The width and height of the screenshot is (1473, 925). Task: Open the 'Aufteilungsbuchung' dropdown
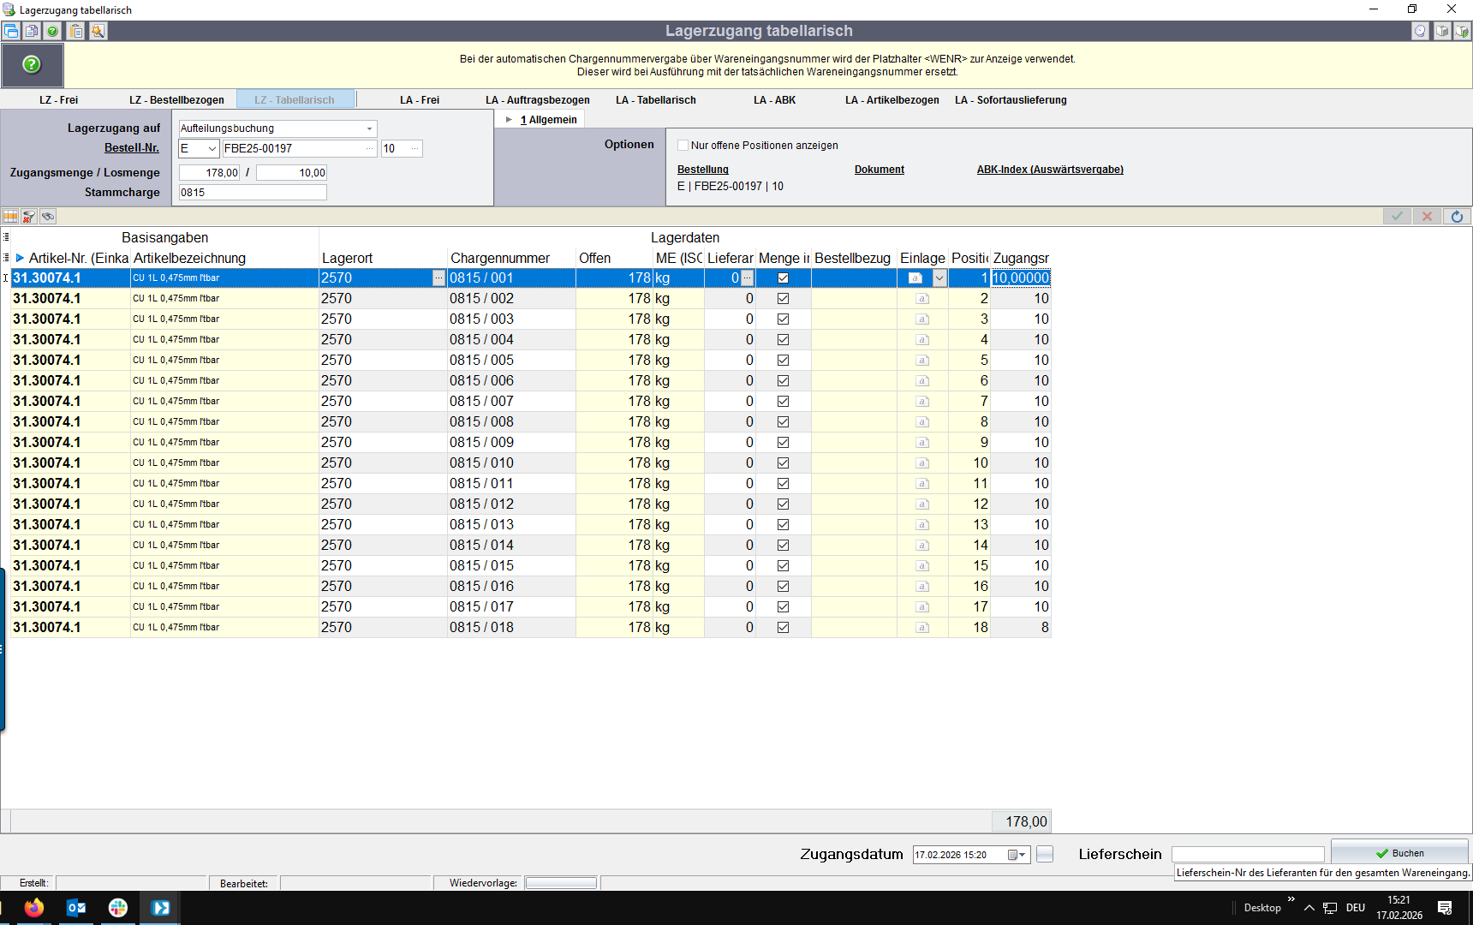(369, 128)
